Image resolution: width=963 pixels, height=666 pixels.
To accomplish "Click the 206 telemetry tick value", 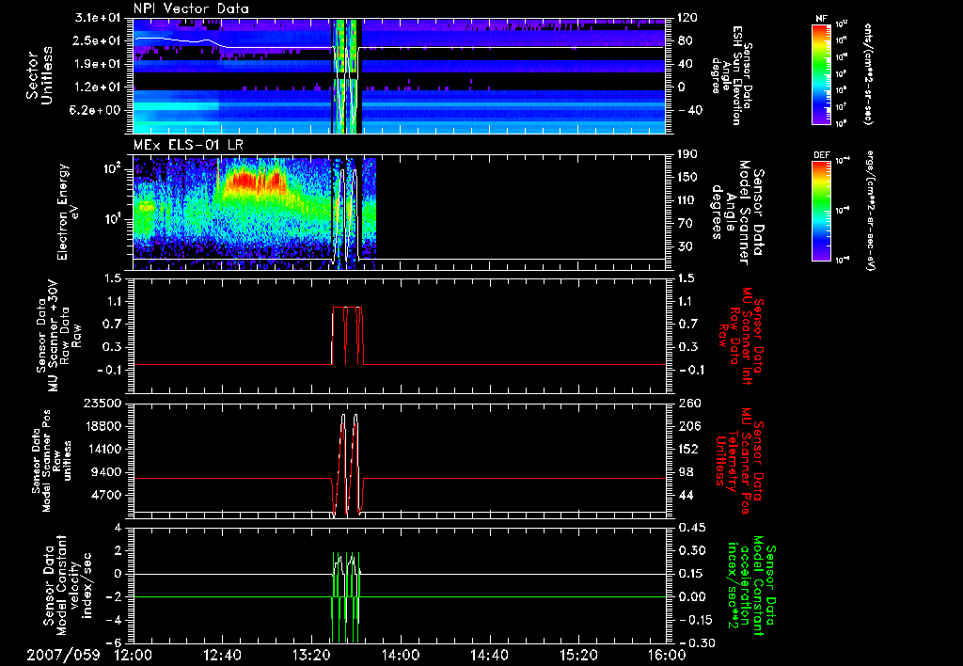I will (688, 426).
